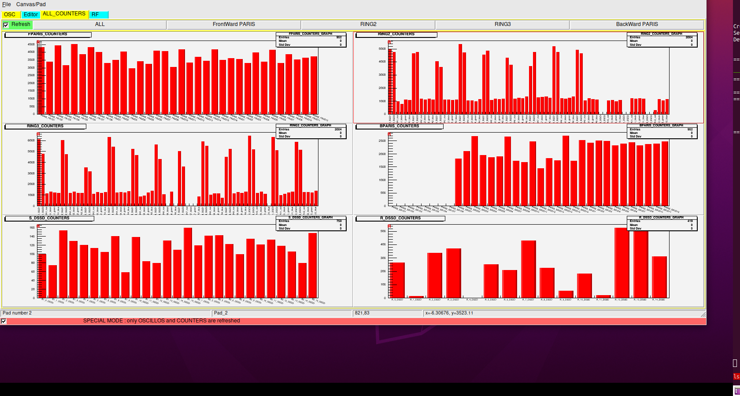Click the RING2 button
Image resolution: width=740 pixels, height=396 pixels.
(x=368, y=25)
